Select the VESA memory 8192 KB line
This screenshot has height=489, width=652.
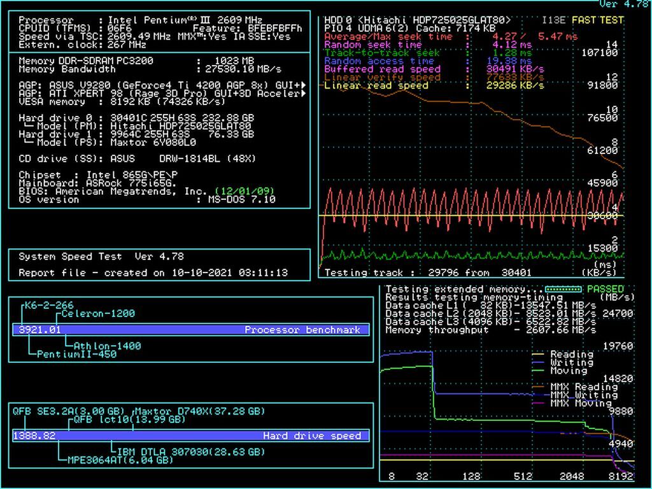pos(122,101)
